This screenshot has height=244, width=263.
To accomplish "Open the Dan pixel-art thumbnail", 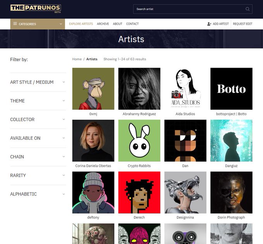I will (185, 141).
